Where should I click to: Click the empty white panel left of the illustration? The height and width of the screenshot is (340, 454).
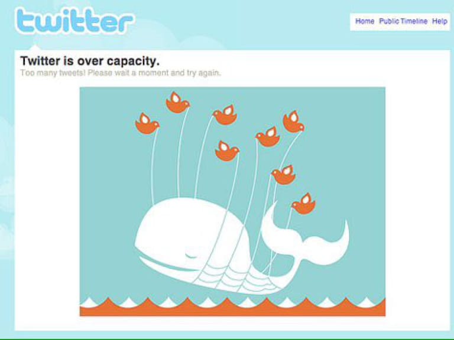pyautogui.click(x=47, y=202)
